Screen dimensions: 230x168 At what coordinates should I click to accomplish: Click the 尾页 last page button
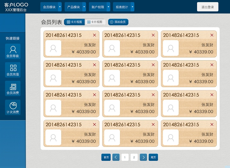pyautogui.click(x=153, y=157)
